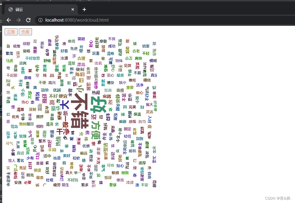The height and width of the screenshot is (203, 295).
Task: Click the word 陈旧
Action: coord(80,74)
